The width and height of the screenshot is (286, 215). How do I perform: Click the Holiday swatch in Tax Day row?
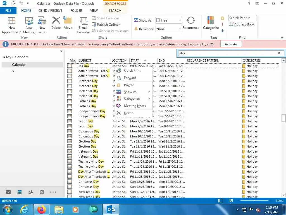point(244,66)
